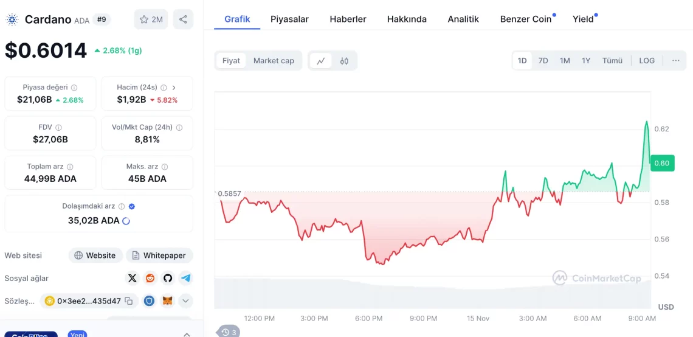Select 1Y time range
The width and height of the screenshot is (693, 337).
[586, 61]
